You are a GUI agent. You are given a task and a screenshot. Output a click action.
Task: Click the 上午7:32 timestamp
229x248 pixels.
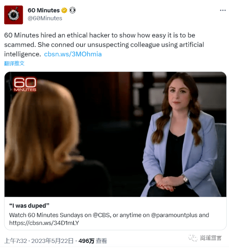pyautogui.click(x=16, y=241)
